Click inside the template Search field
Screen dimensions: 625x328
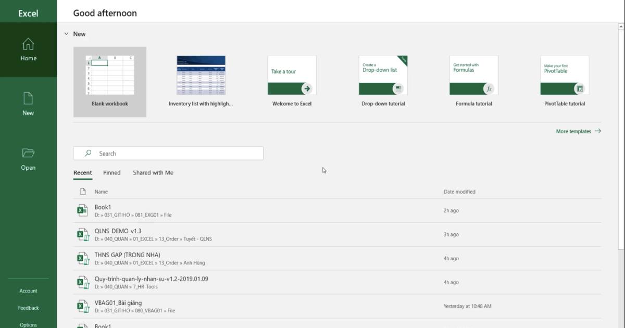[167, 153]
